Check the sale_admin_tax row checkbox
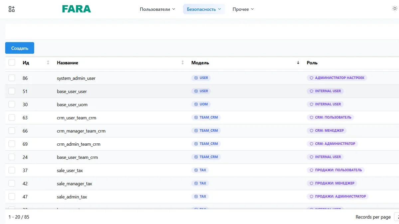The width and height of the screenshot is (399, 224). click(x=12, y=196)
